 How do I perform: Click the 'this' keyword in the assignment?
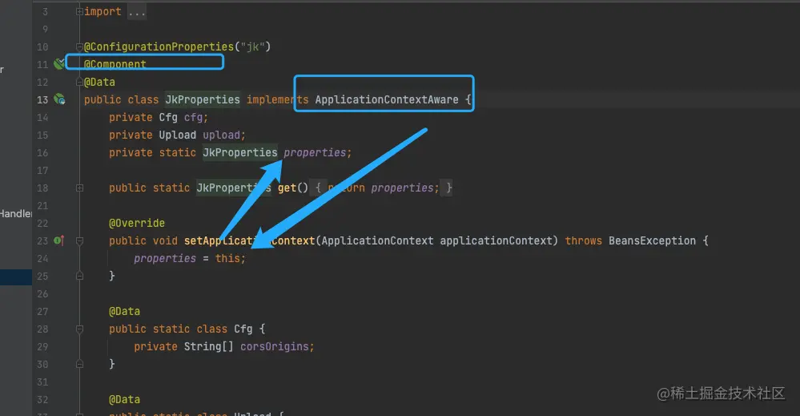tap(227, 258)
